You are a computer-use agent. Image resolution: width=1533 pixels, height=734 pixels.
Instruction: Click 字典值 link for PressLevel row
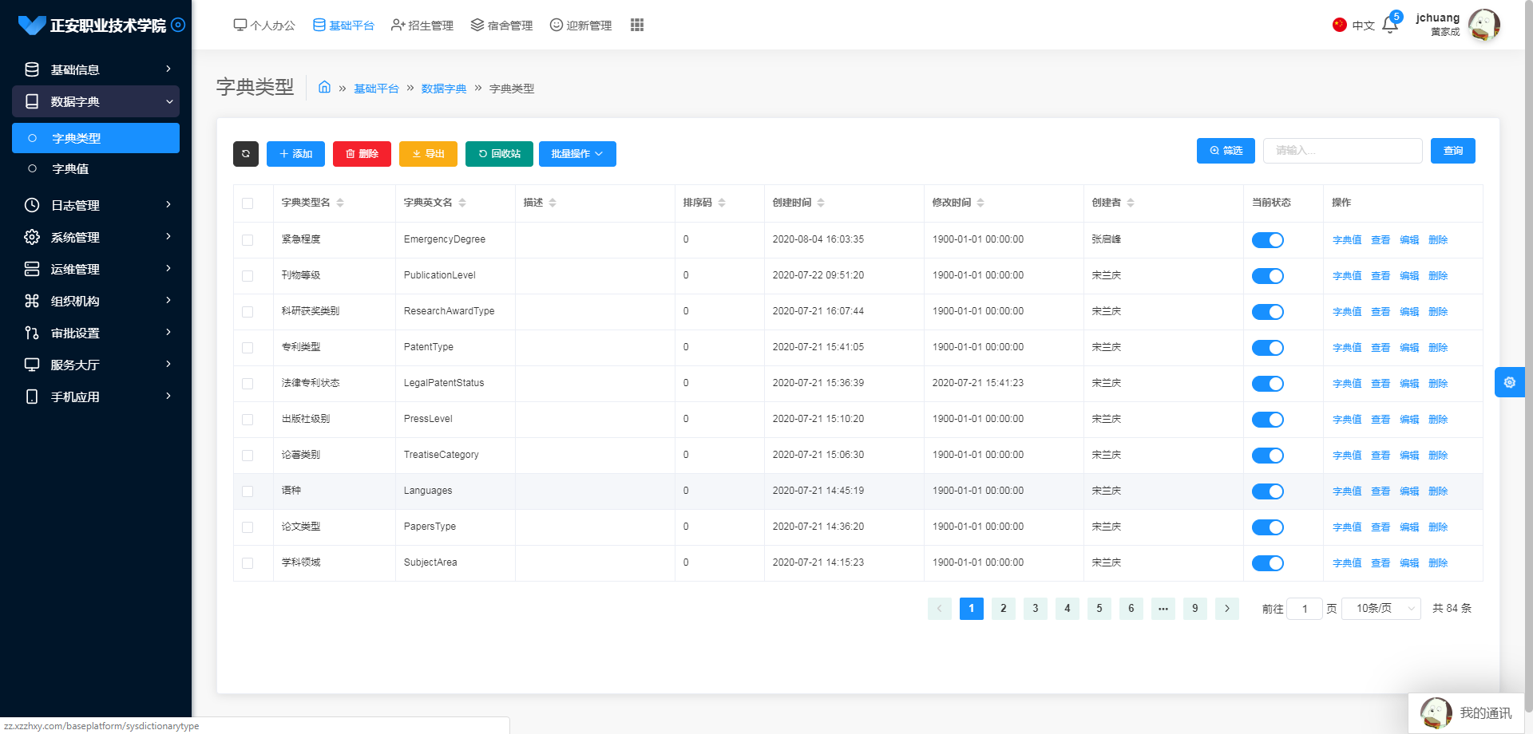click(1347, 420)
